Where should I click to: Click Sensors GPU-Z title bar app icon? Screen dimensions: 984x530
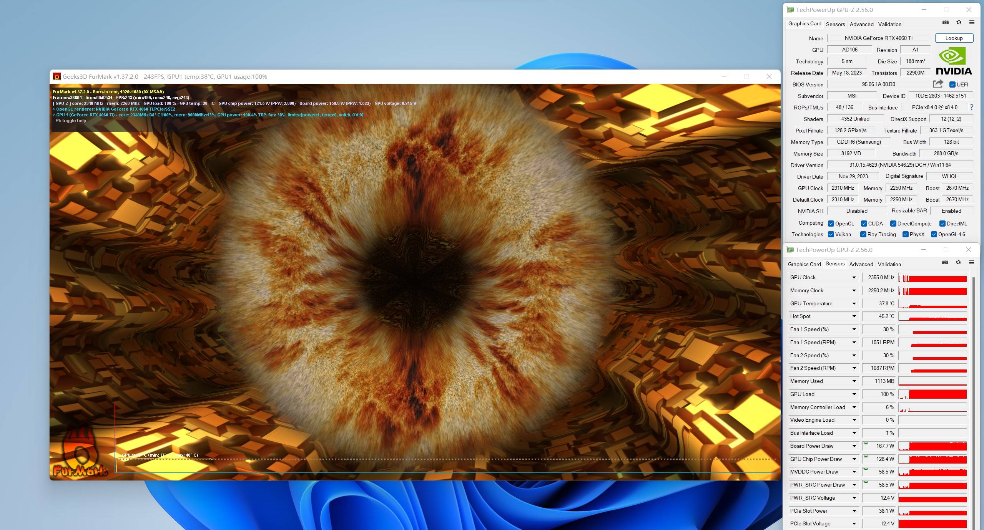790,250
